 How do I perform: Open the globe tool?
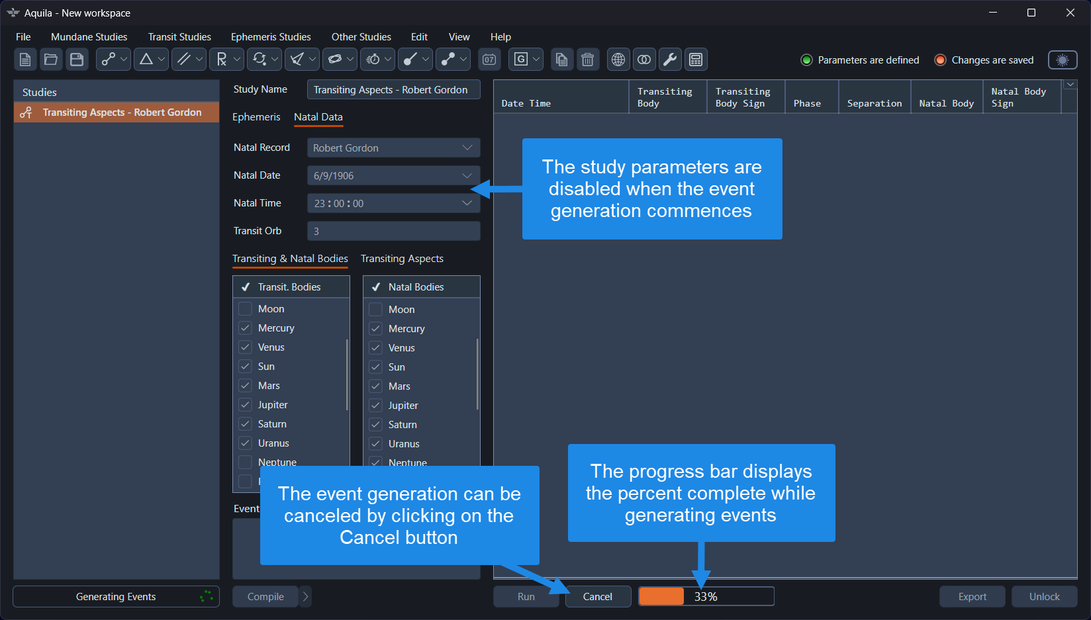[x=618, y=59]
